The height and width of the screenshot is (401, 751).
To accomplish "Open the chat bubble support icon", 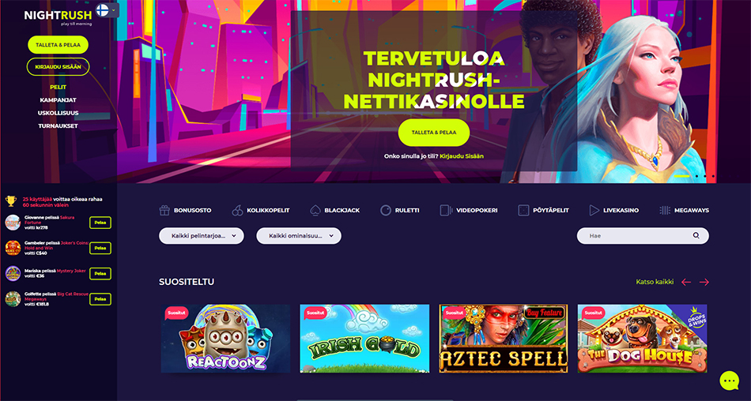I will pos(730,381).
